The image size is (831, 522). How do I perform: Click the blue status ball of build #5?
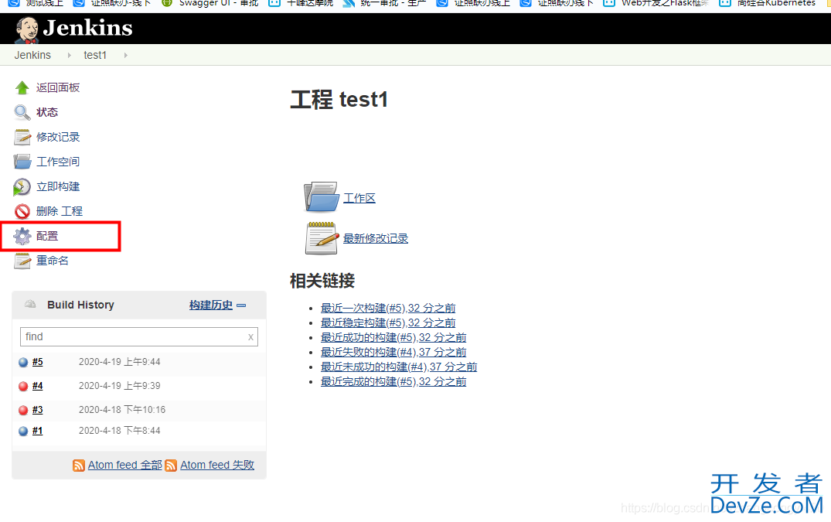(x=23, y=363)
